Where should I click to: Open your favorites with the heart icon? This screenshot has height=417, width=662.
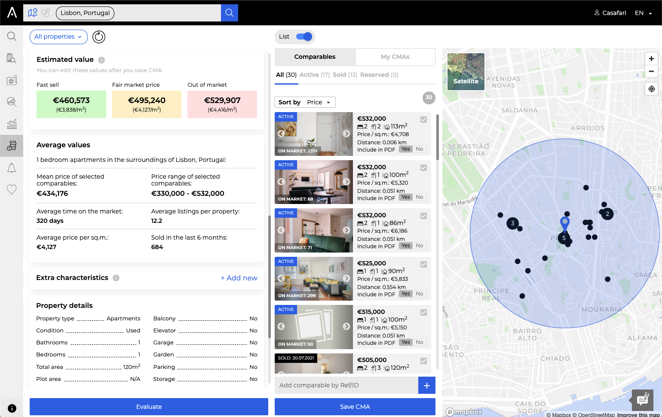(11, 189)
